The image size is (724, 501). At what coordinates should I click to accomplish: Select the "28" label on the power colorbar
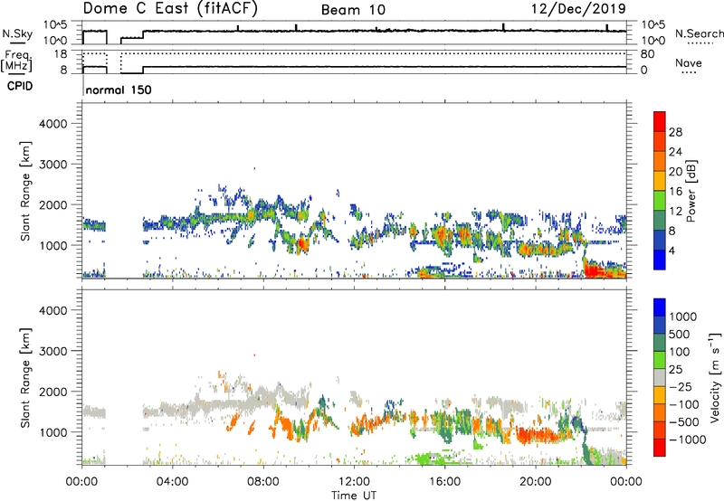(x=675, y=132)
